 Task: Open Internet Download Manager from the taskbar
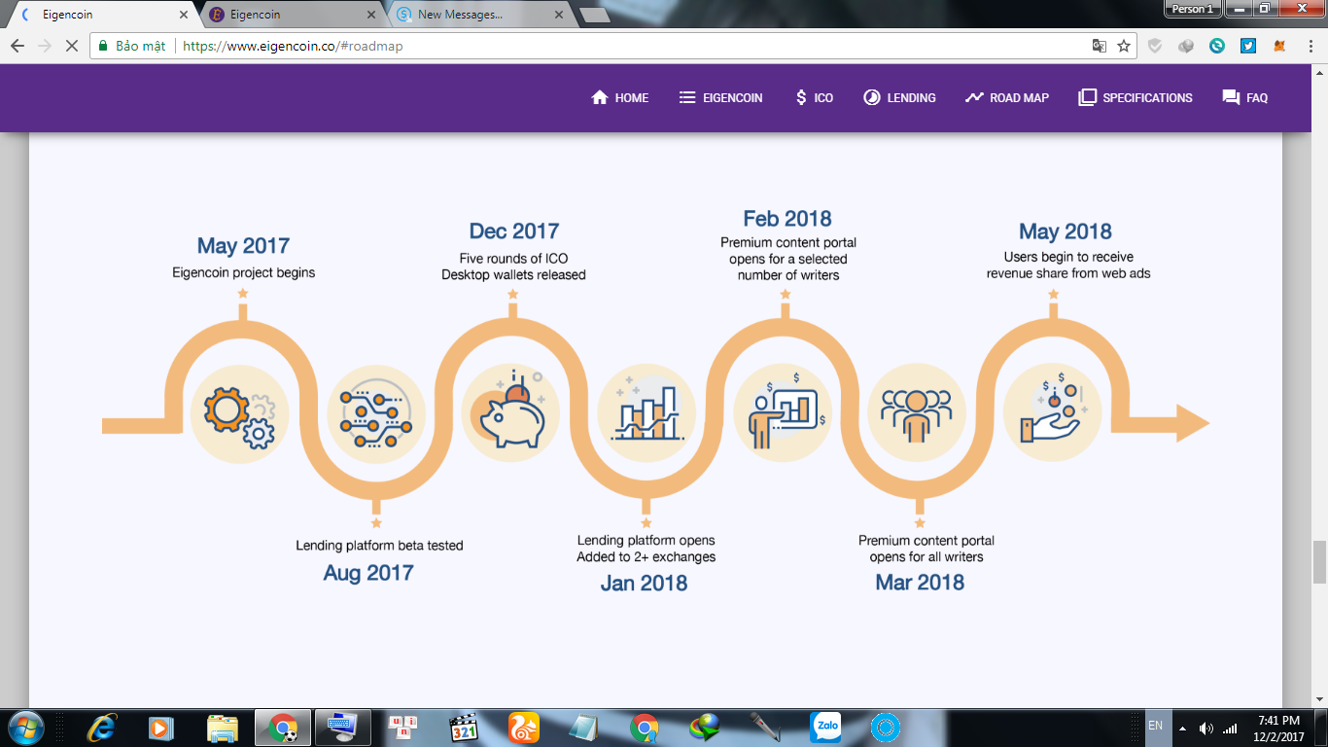[x=704, y=728]
